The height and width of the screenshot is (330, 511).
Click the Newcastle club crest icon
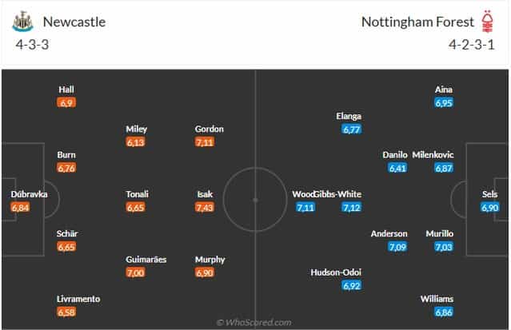(x=22, y=22)
